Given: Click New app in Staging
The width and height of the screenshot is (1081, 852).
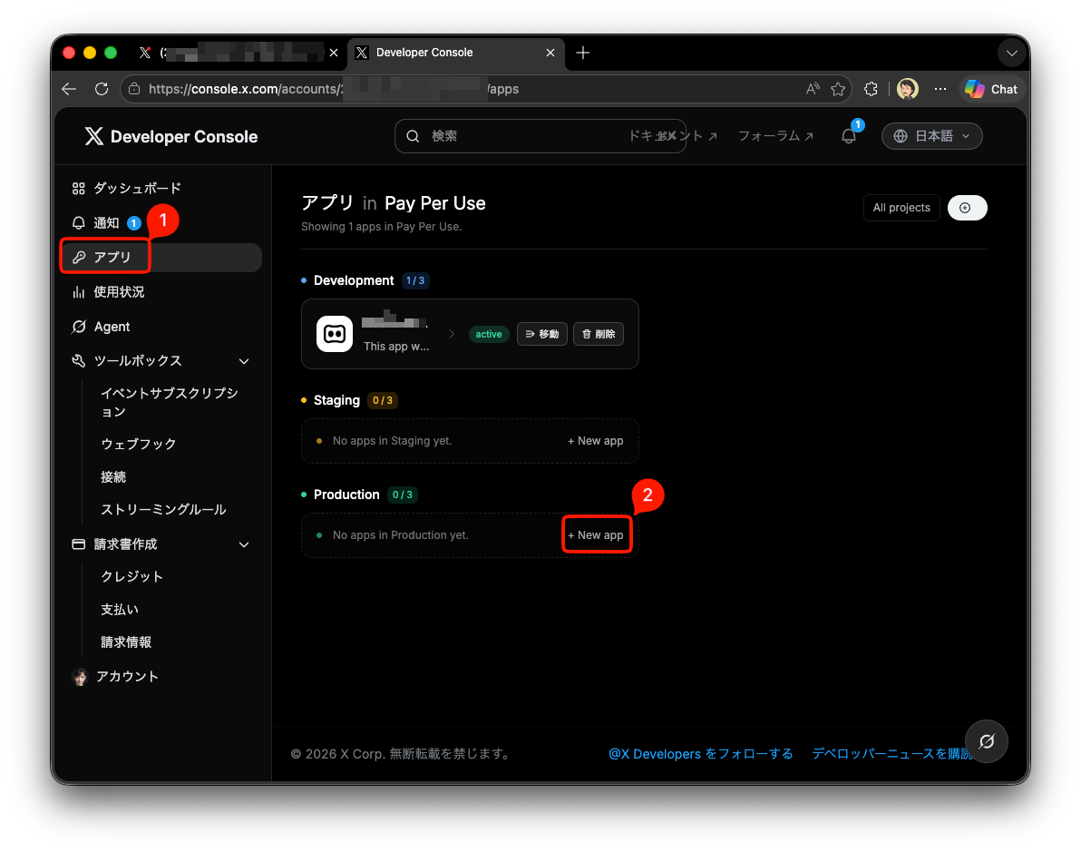Looking at the screenshot, I should (x=596, y=441).
